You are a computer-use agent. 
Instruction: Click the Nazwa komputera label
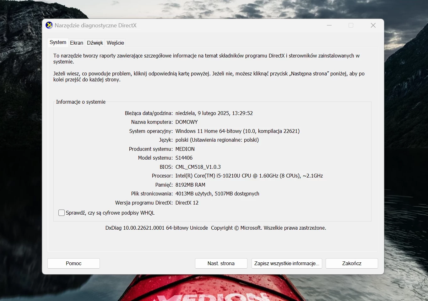pyautogui.click(x=152, y=122)
